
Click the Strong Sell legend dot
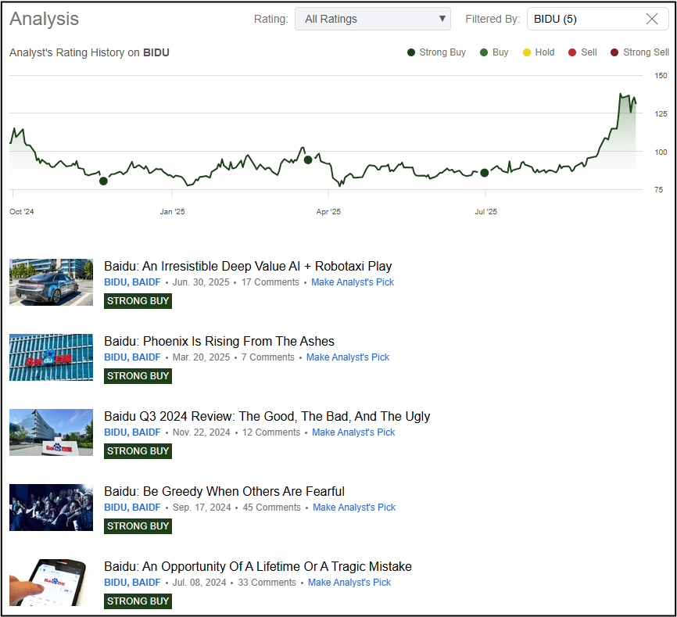click(x=614, y=52)
